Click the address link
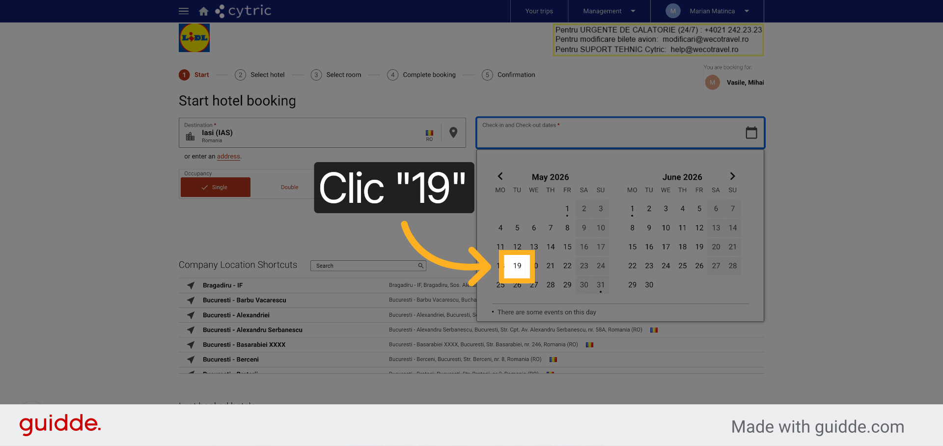The height and width of the screenshot is (446, 943). [x=228, y=156]
